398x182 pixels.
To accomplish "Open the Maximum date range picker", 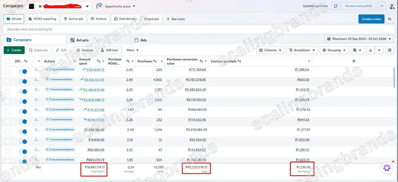I will 359,39.
